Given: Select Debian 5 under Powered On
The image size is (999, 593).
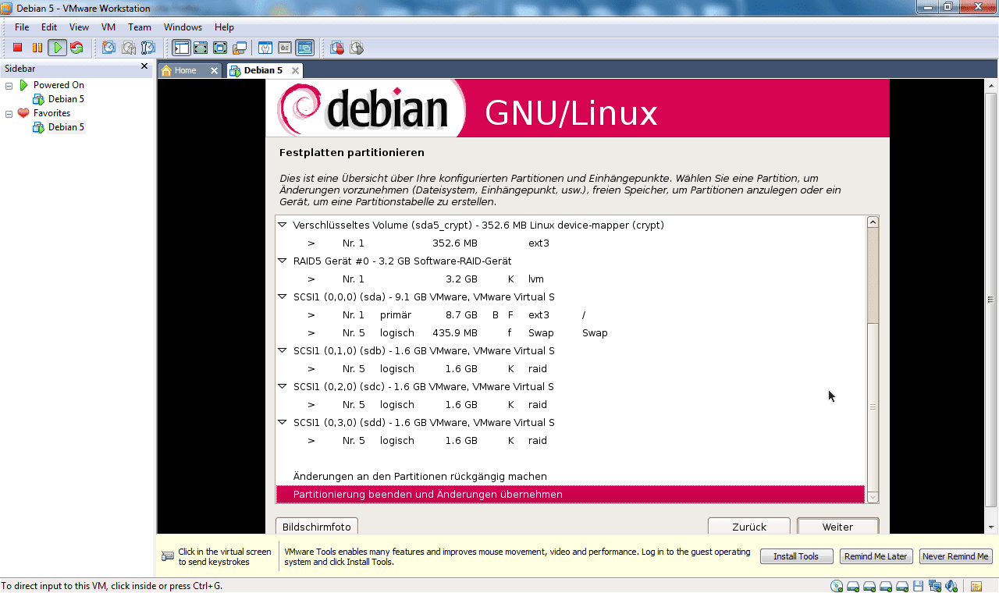Looking at the screenshot, I should click(x=66, y=99).
